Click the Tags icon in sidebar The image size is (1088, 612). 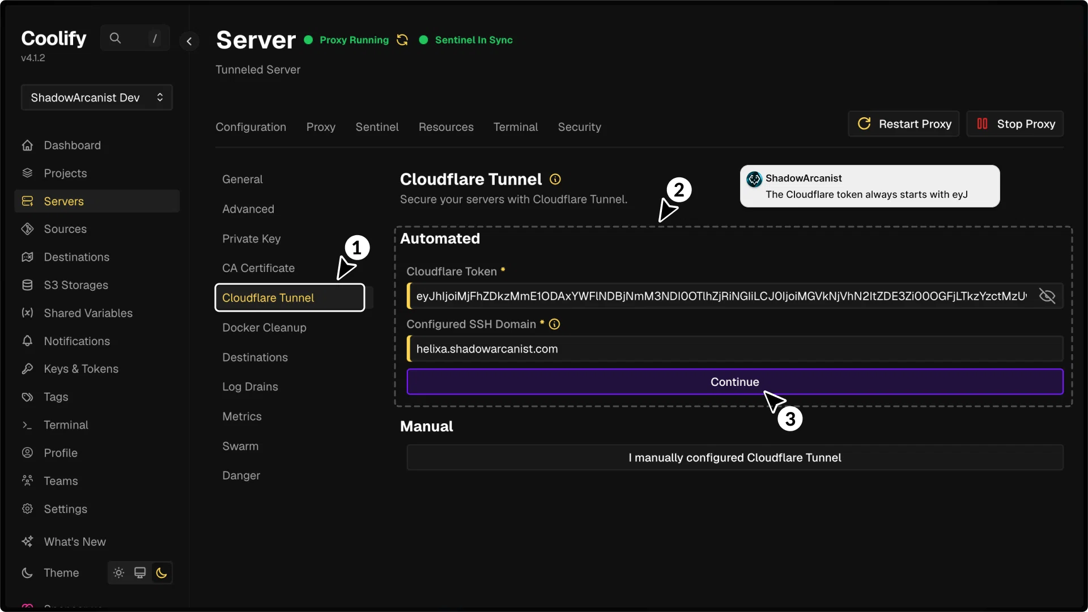[27, 397]
